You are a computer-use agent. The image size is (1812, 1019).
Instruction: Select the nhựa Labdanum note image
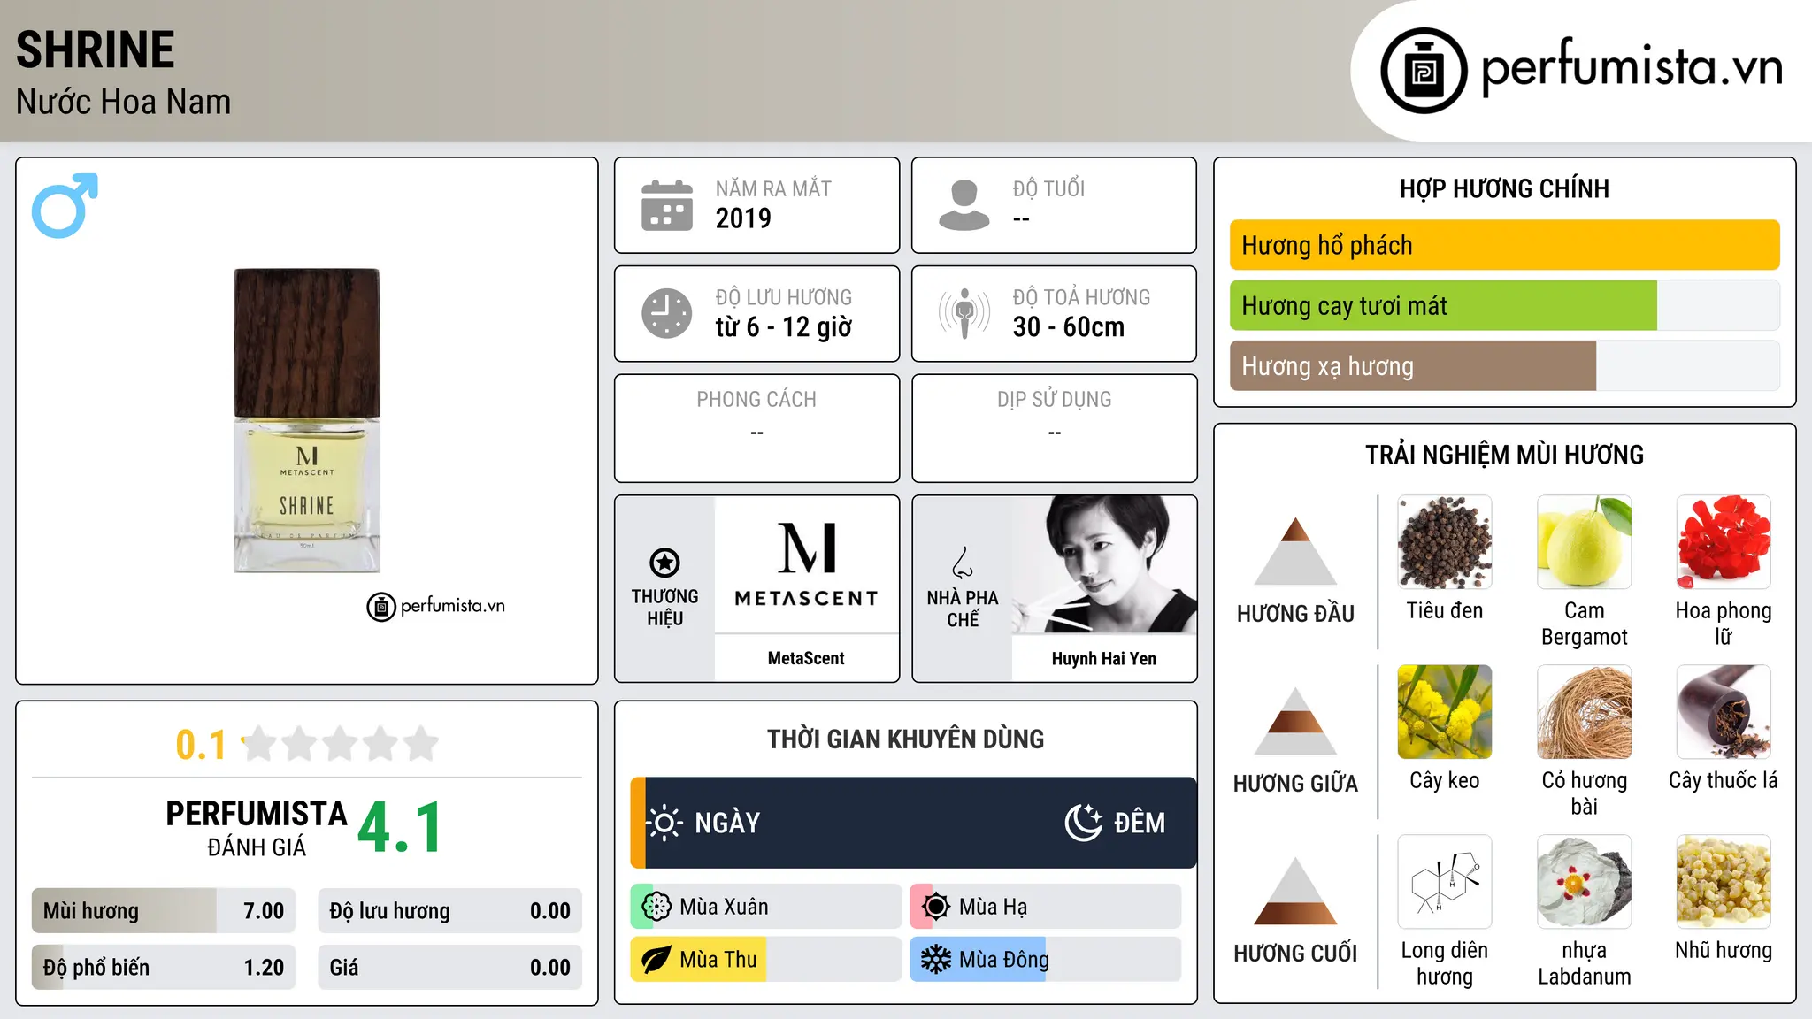coord(1585,882)
